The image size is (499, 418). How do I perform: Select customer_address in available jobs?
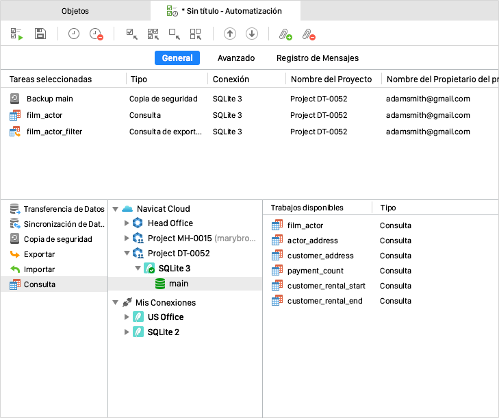(x=381, y=256)
